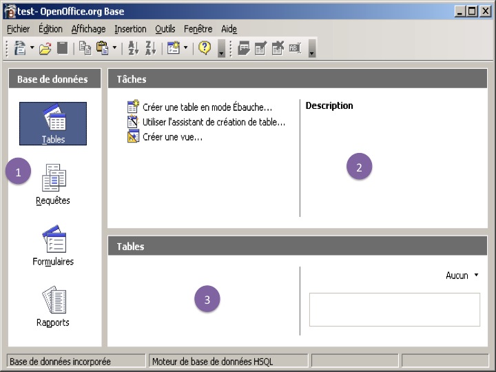Open the New document dropdown arrow
Viewport: 496px width, 372px height.
(x=32, y=48)
